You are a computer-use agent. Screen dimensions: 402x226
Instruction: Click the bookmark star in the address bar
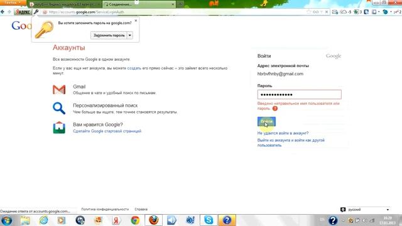[x=308, y=12]
